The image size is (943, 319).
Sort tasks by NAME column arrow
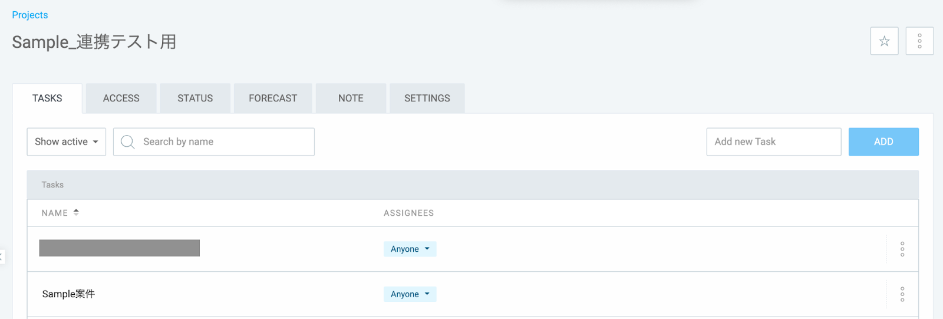click(x=76, y=213)
